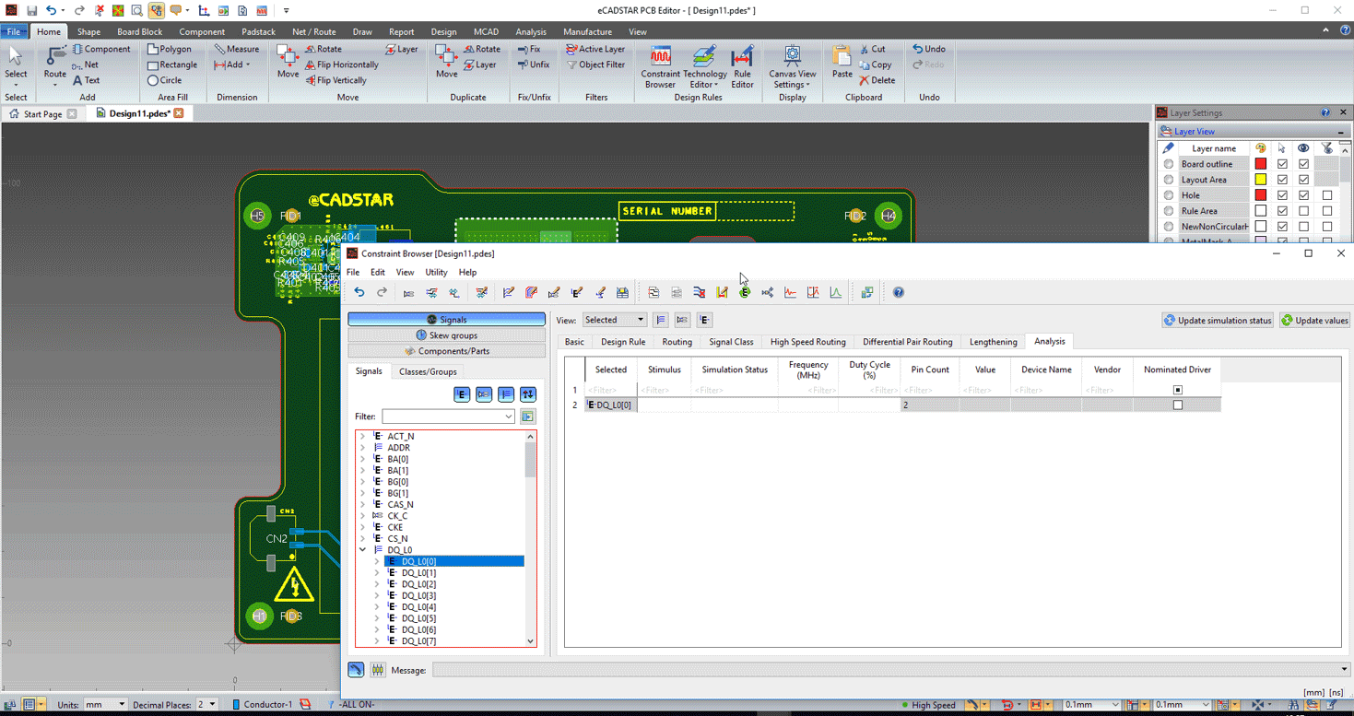Open Canvas View Settings
The image size is (1354, 716).
[x=793, y=66]
